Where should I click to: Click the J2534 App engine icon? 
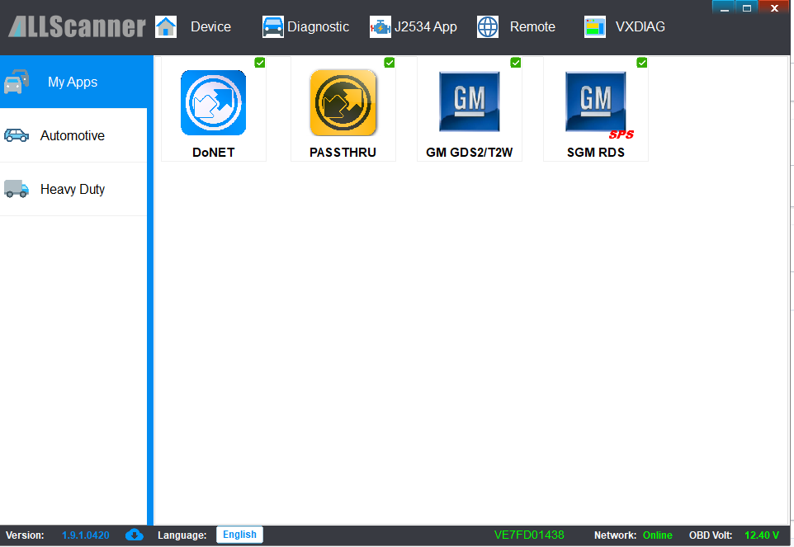pos(380,27)
